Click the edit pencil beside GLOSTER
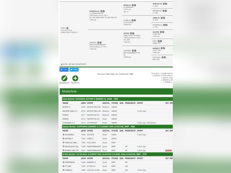The height and width of the screenshot is (173, 231). (163, 32)
